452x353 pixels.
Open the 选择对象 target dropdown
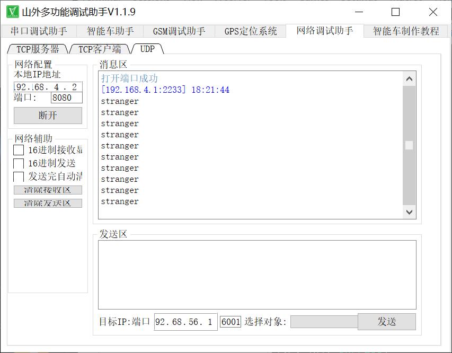[324, 322]
